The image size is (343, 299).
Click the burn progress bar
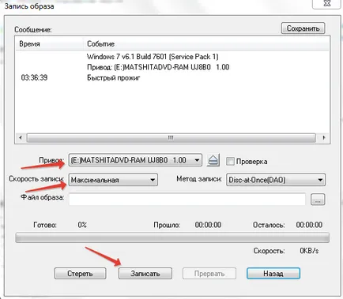coord(172,237)
